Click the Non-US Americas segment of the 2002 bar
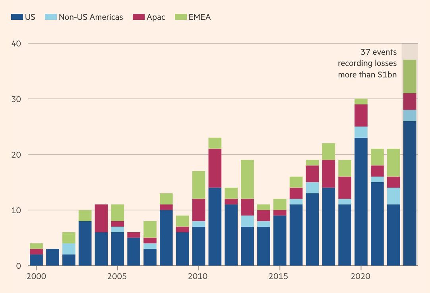 69,249
